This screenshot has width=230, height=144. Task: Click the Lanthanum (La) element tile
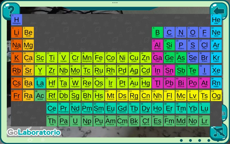[x=40, y=83]
